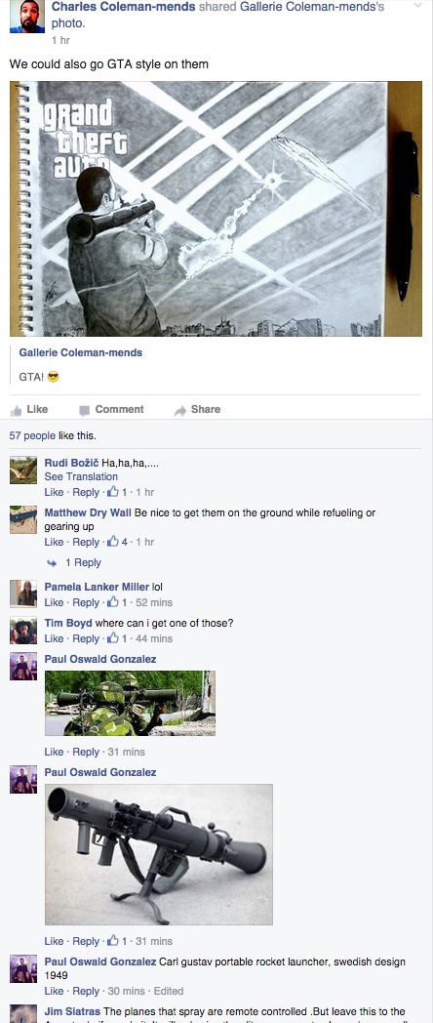Expand the 1 Reply thread
This screenshot has height=1023, width=433.
[83, 562]
